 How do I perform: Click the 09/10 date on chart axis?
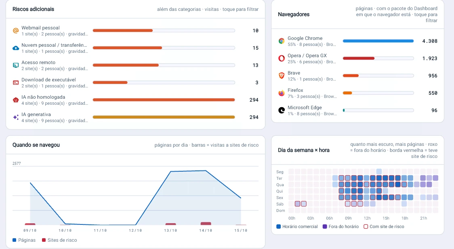coord(30,230)
